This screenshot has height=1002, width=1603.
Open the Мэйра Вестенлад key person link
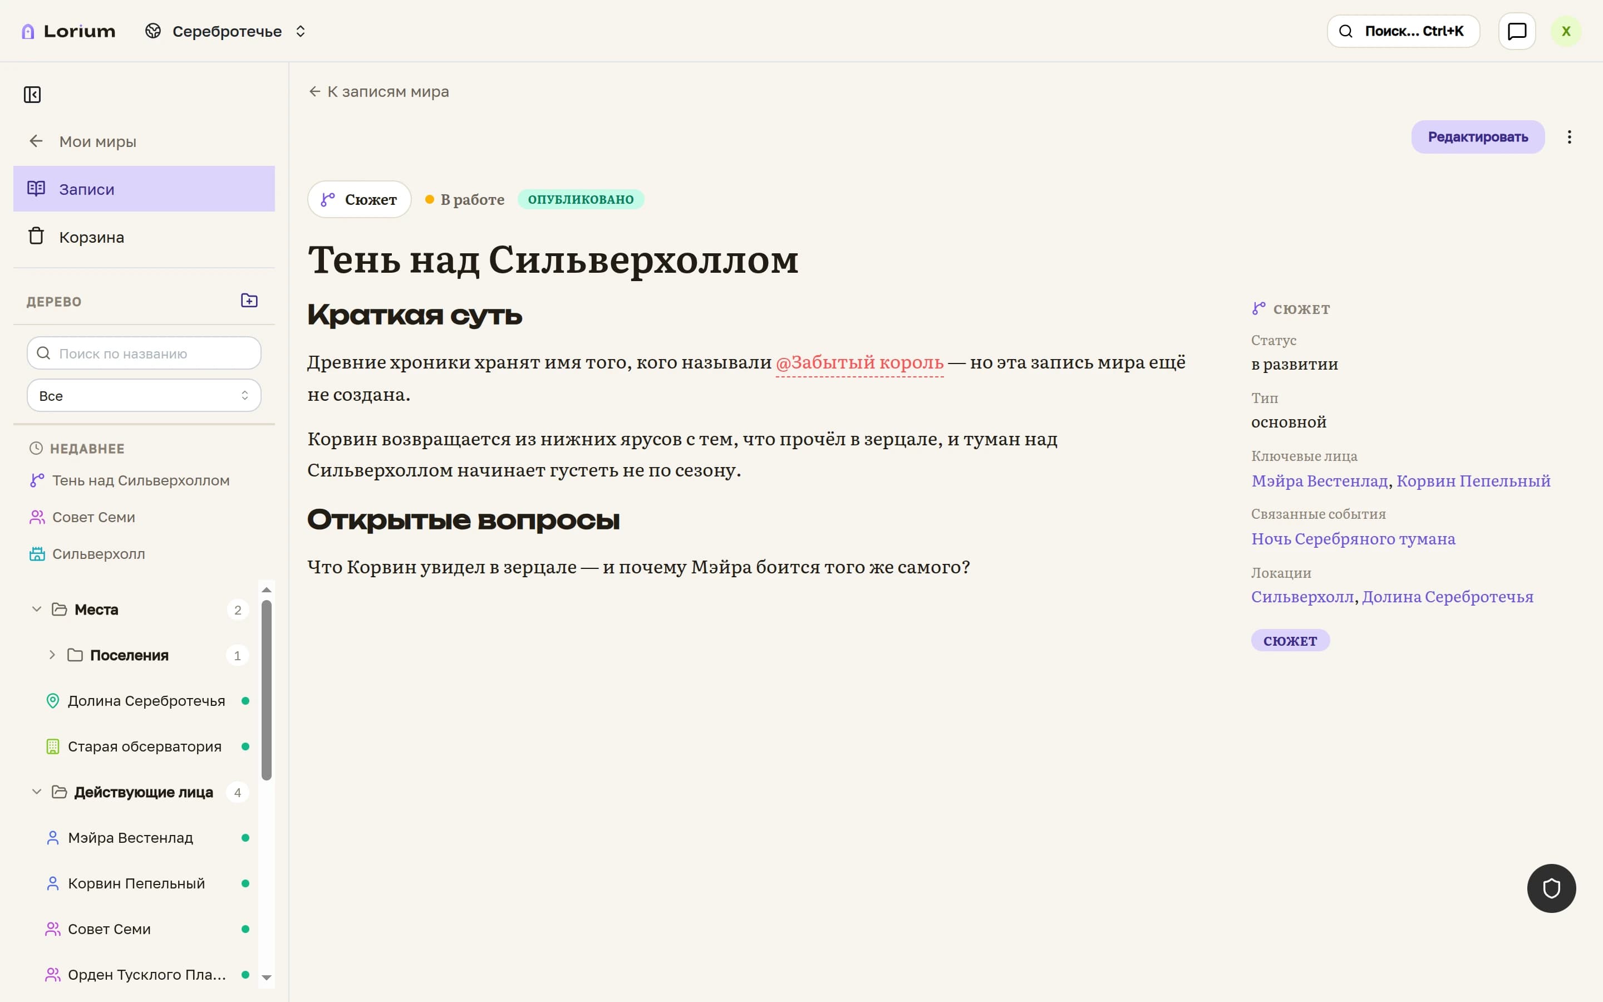click(x=1320, y=481)
